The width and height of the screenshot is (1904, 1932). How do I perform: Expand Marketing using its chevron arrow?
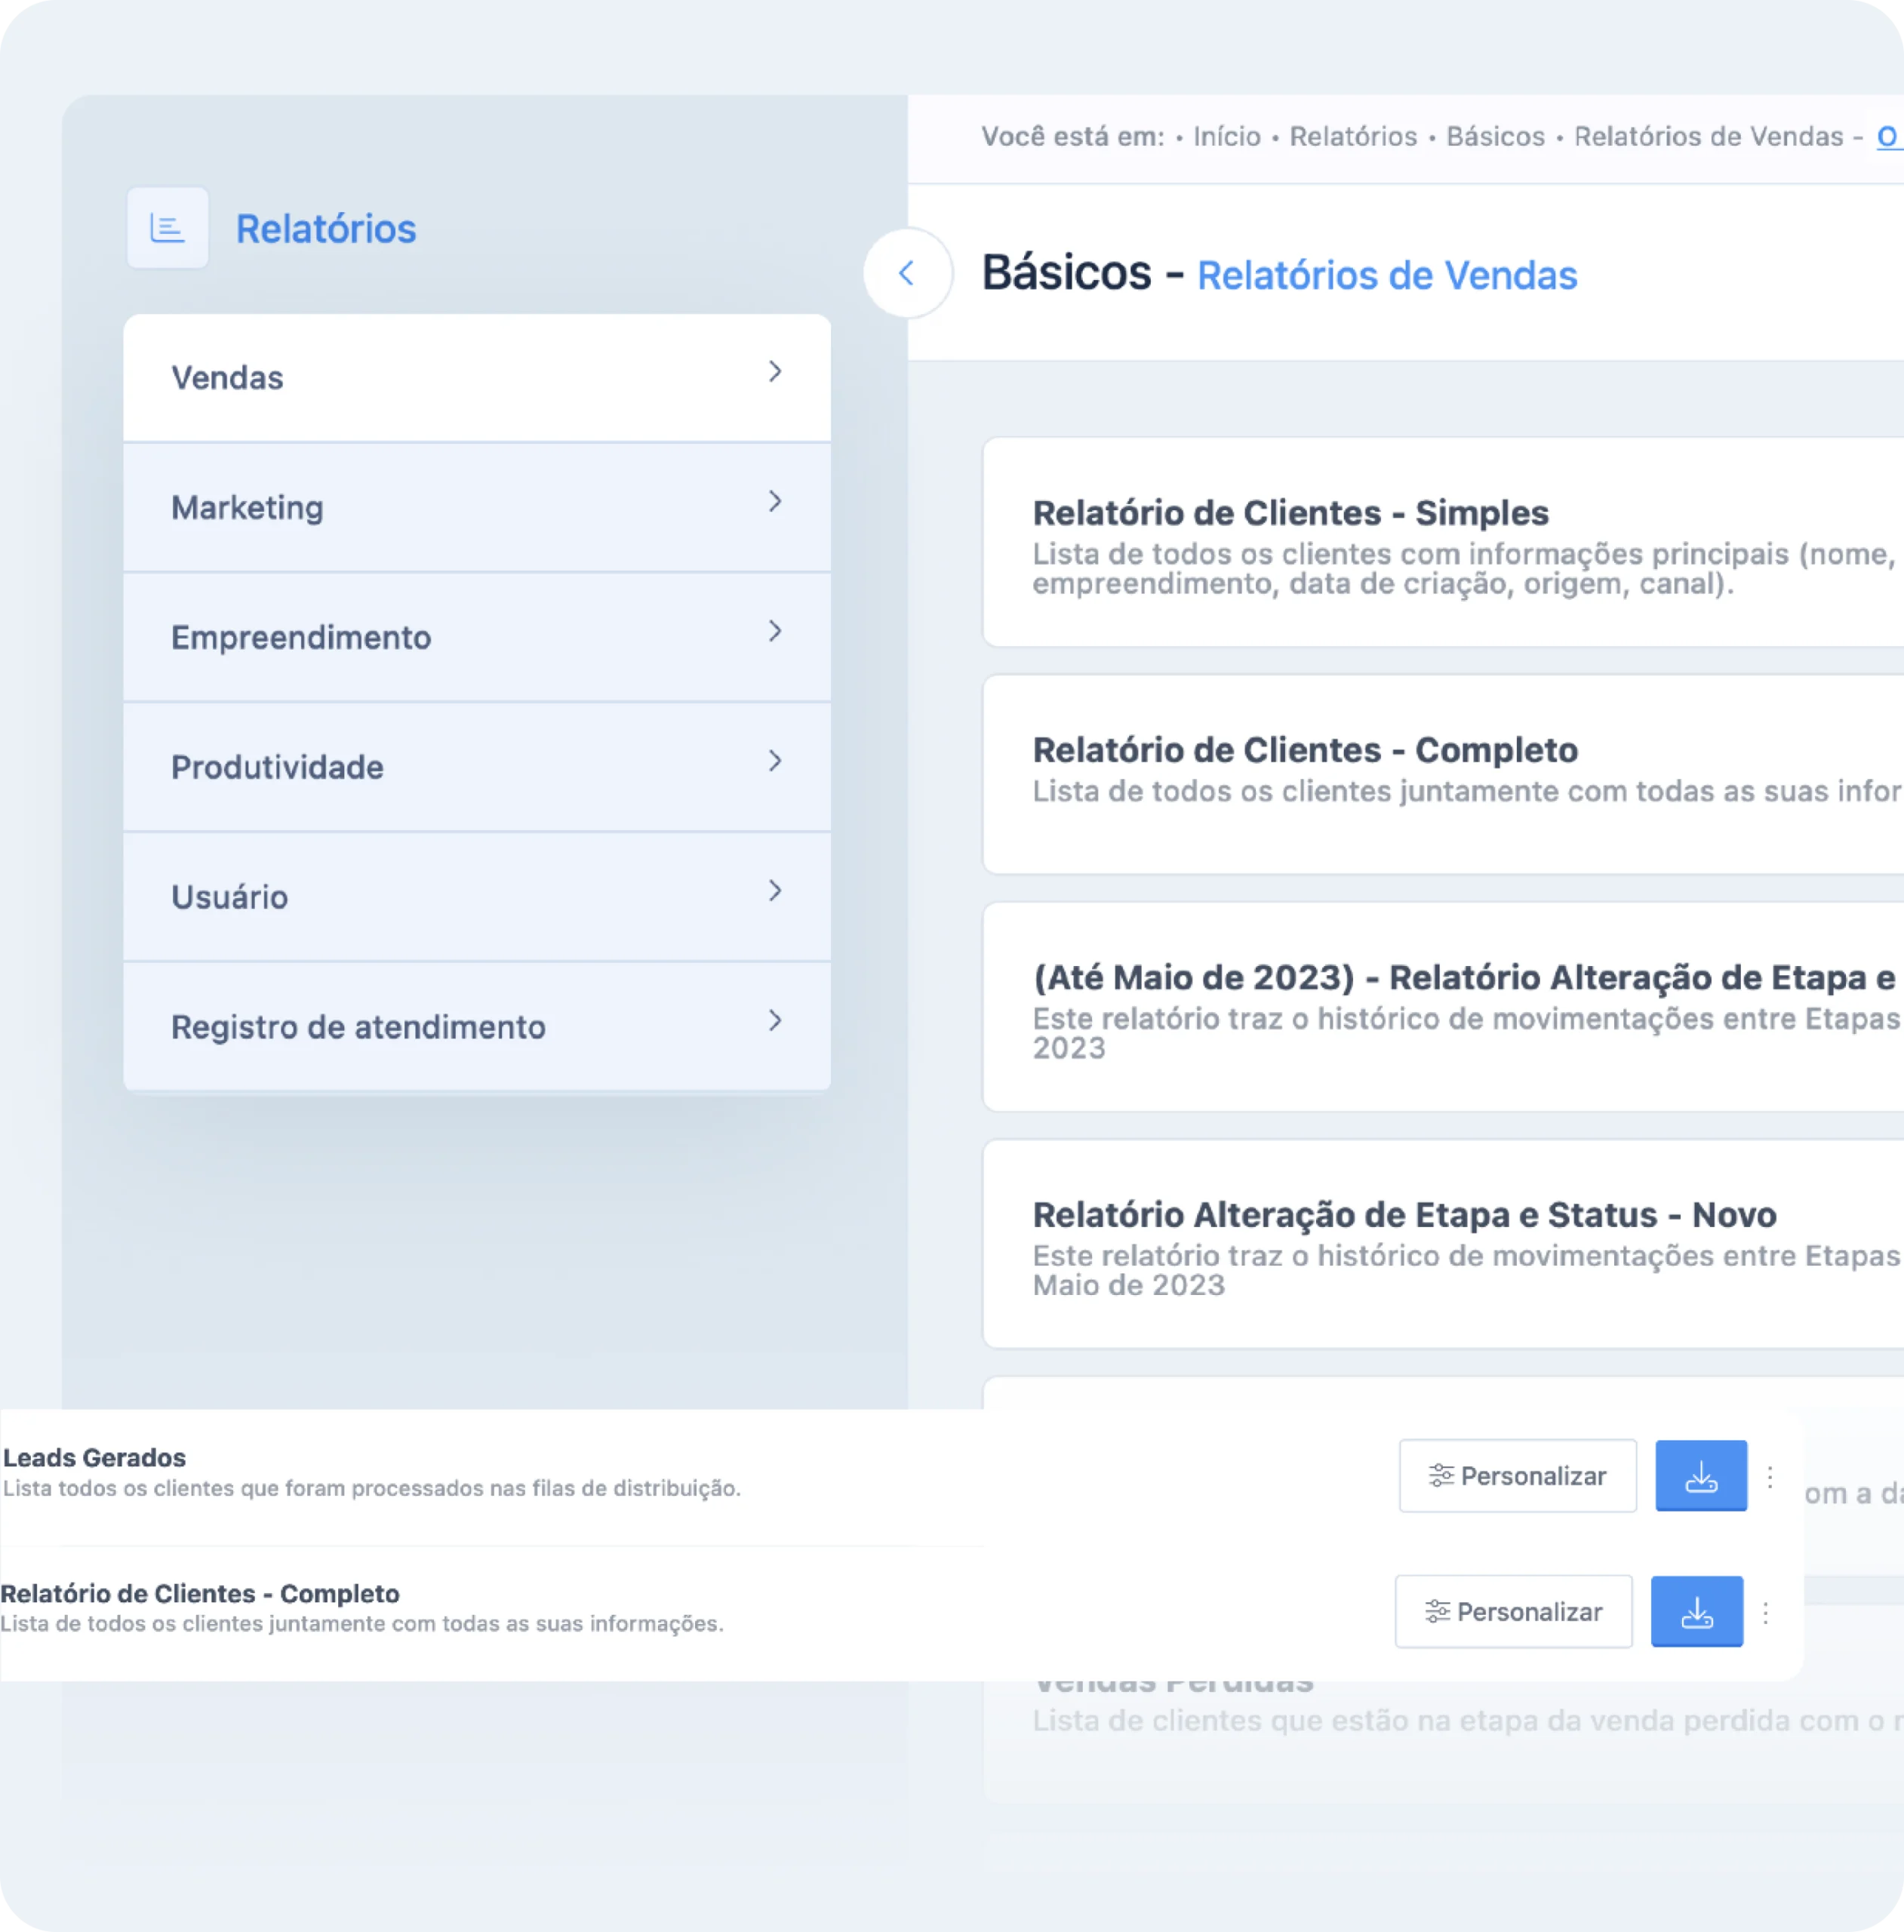pos(775,502)
